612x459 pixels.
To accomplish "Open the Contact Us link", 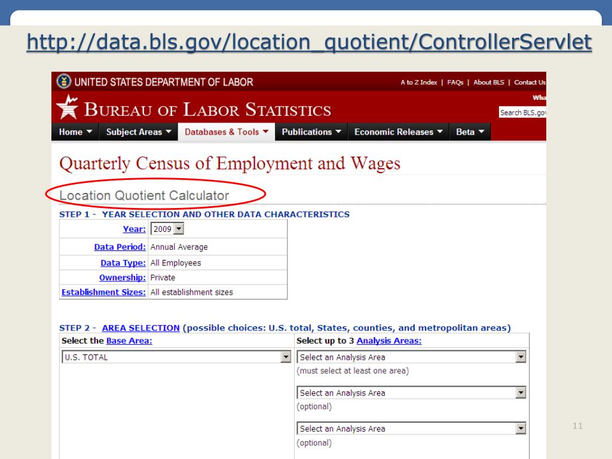I will pos(530,82).
